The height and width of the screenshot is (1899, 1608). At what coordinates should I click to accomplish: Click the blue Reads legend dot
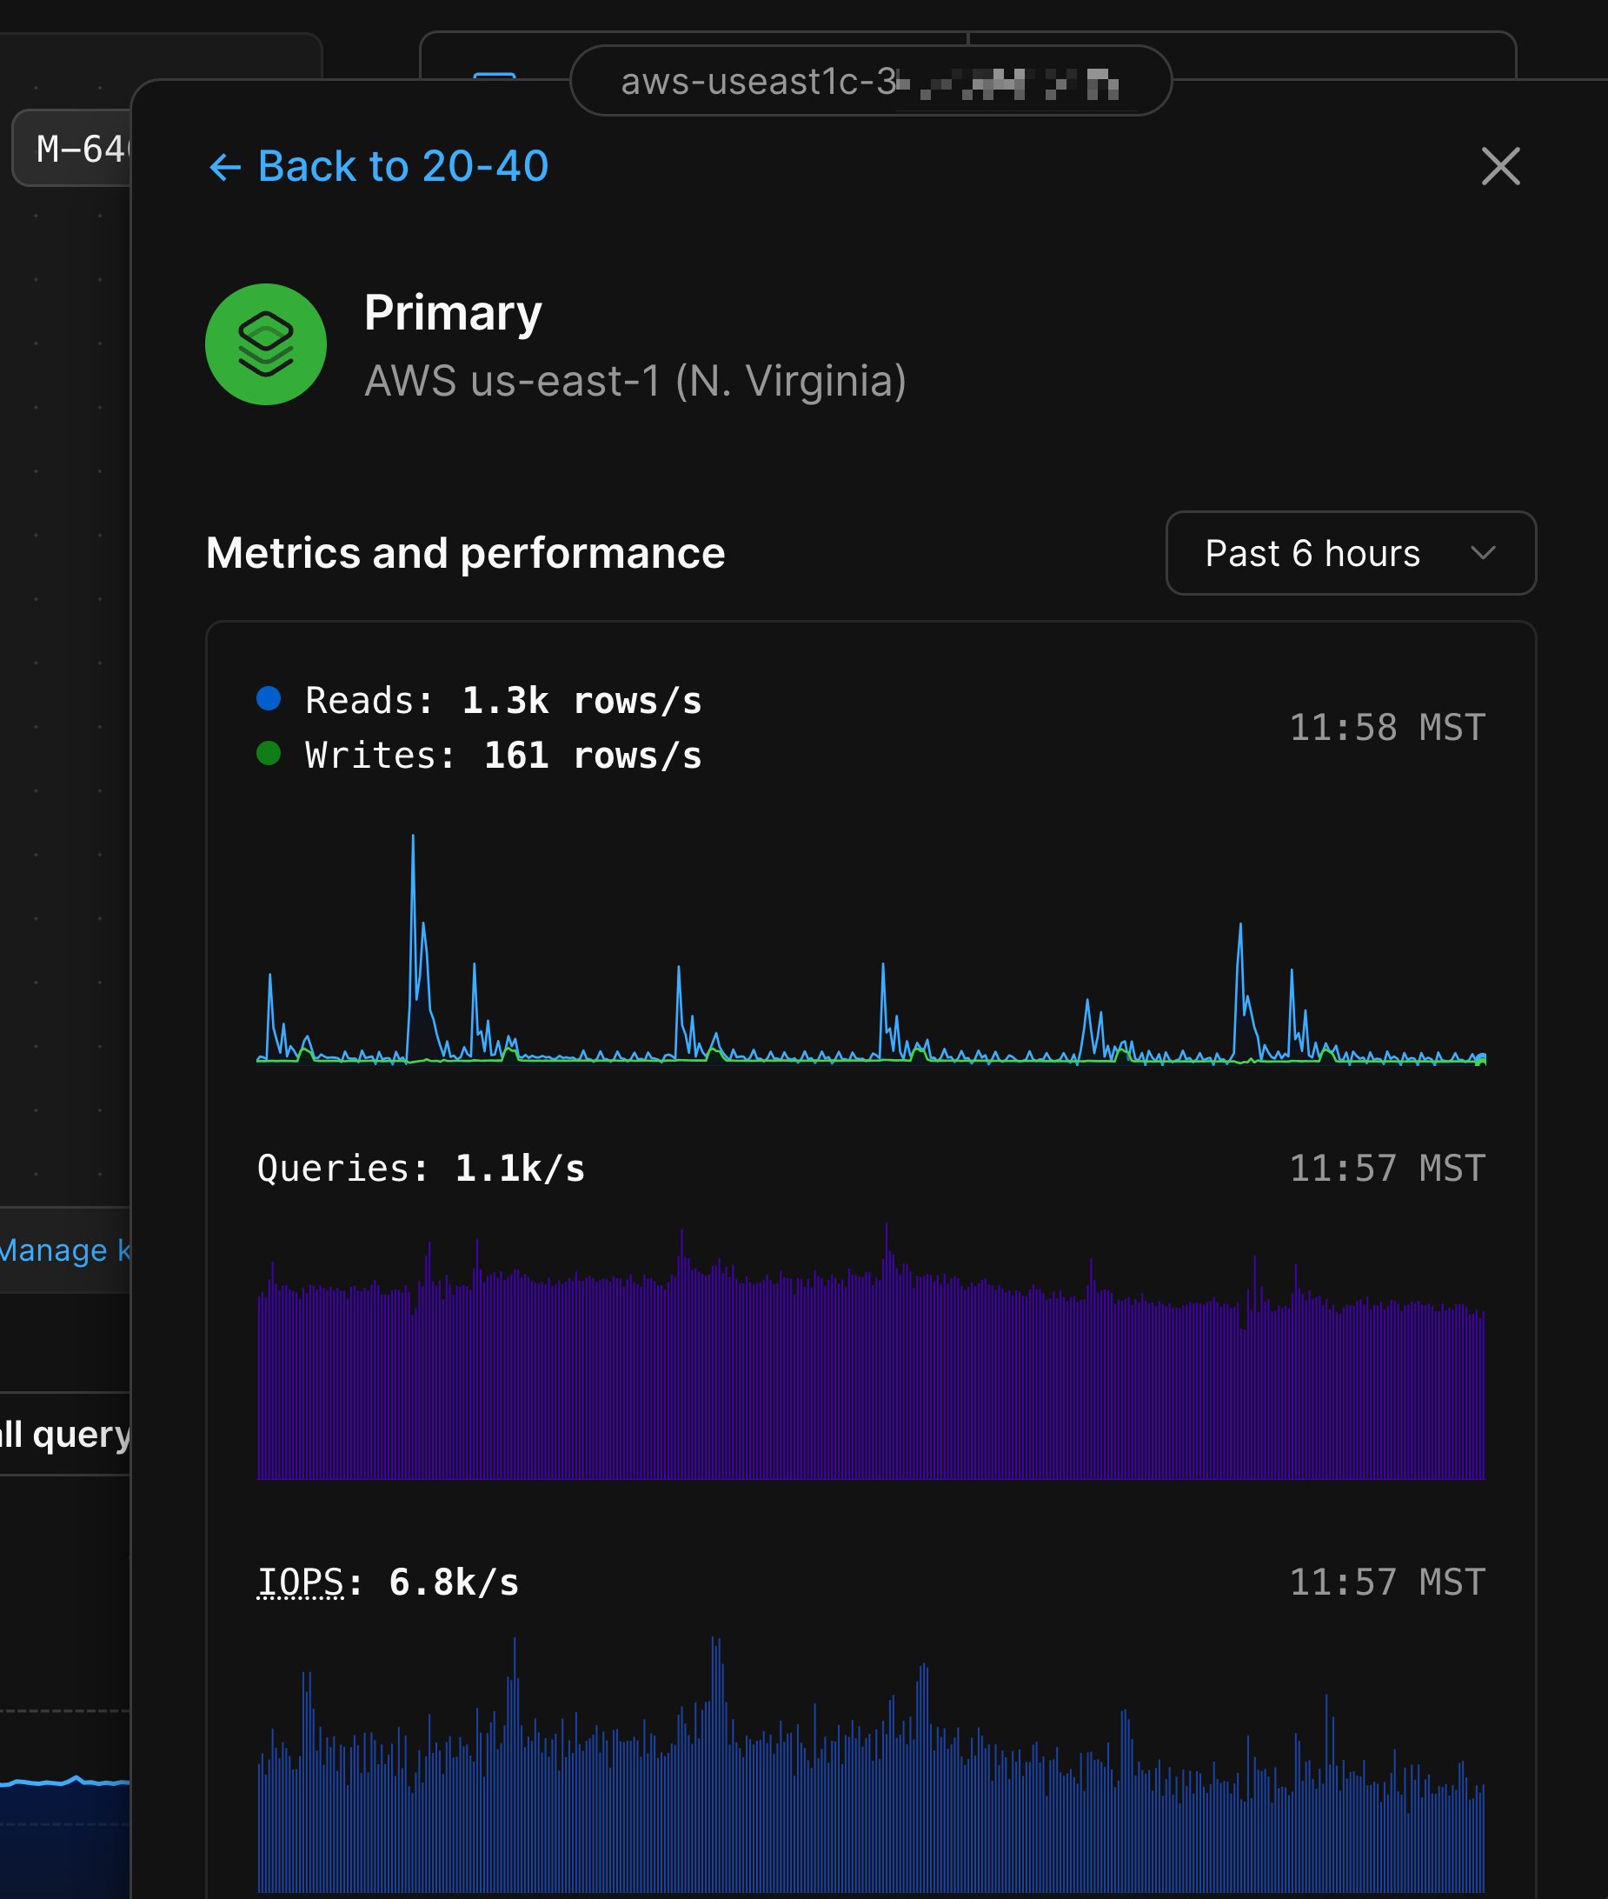[x=269, y=699]
